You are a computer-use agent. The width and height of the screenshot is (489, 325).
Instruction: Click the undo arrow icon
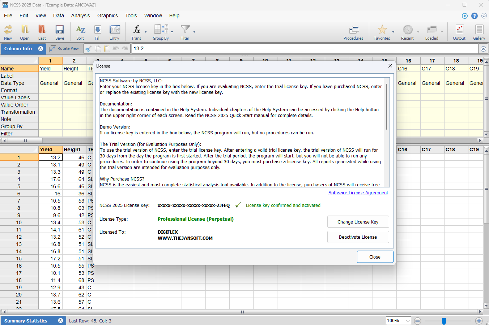point(116,48)
